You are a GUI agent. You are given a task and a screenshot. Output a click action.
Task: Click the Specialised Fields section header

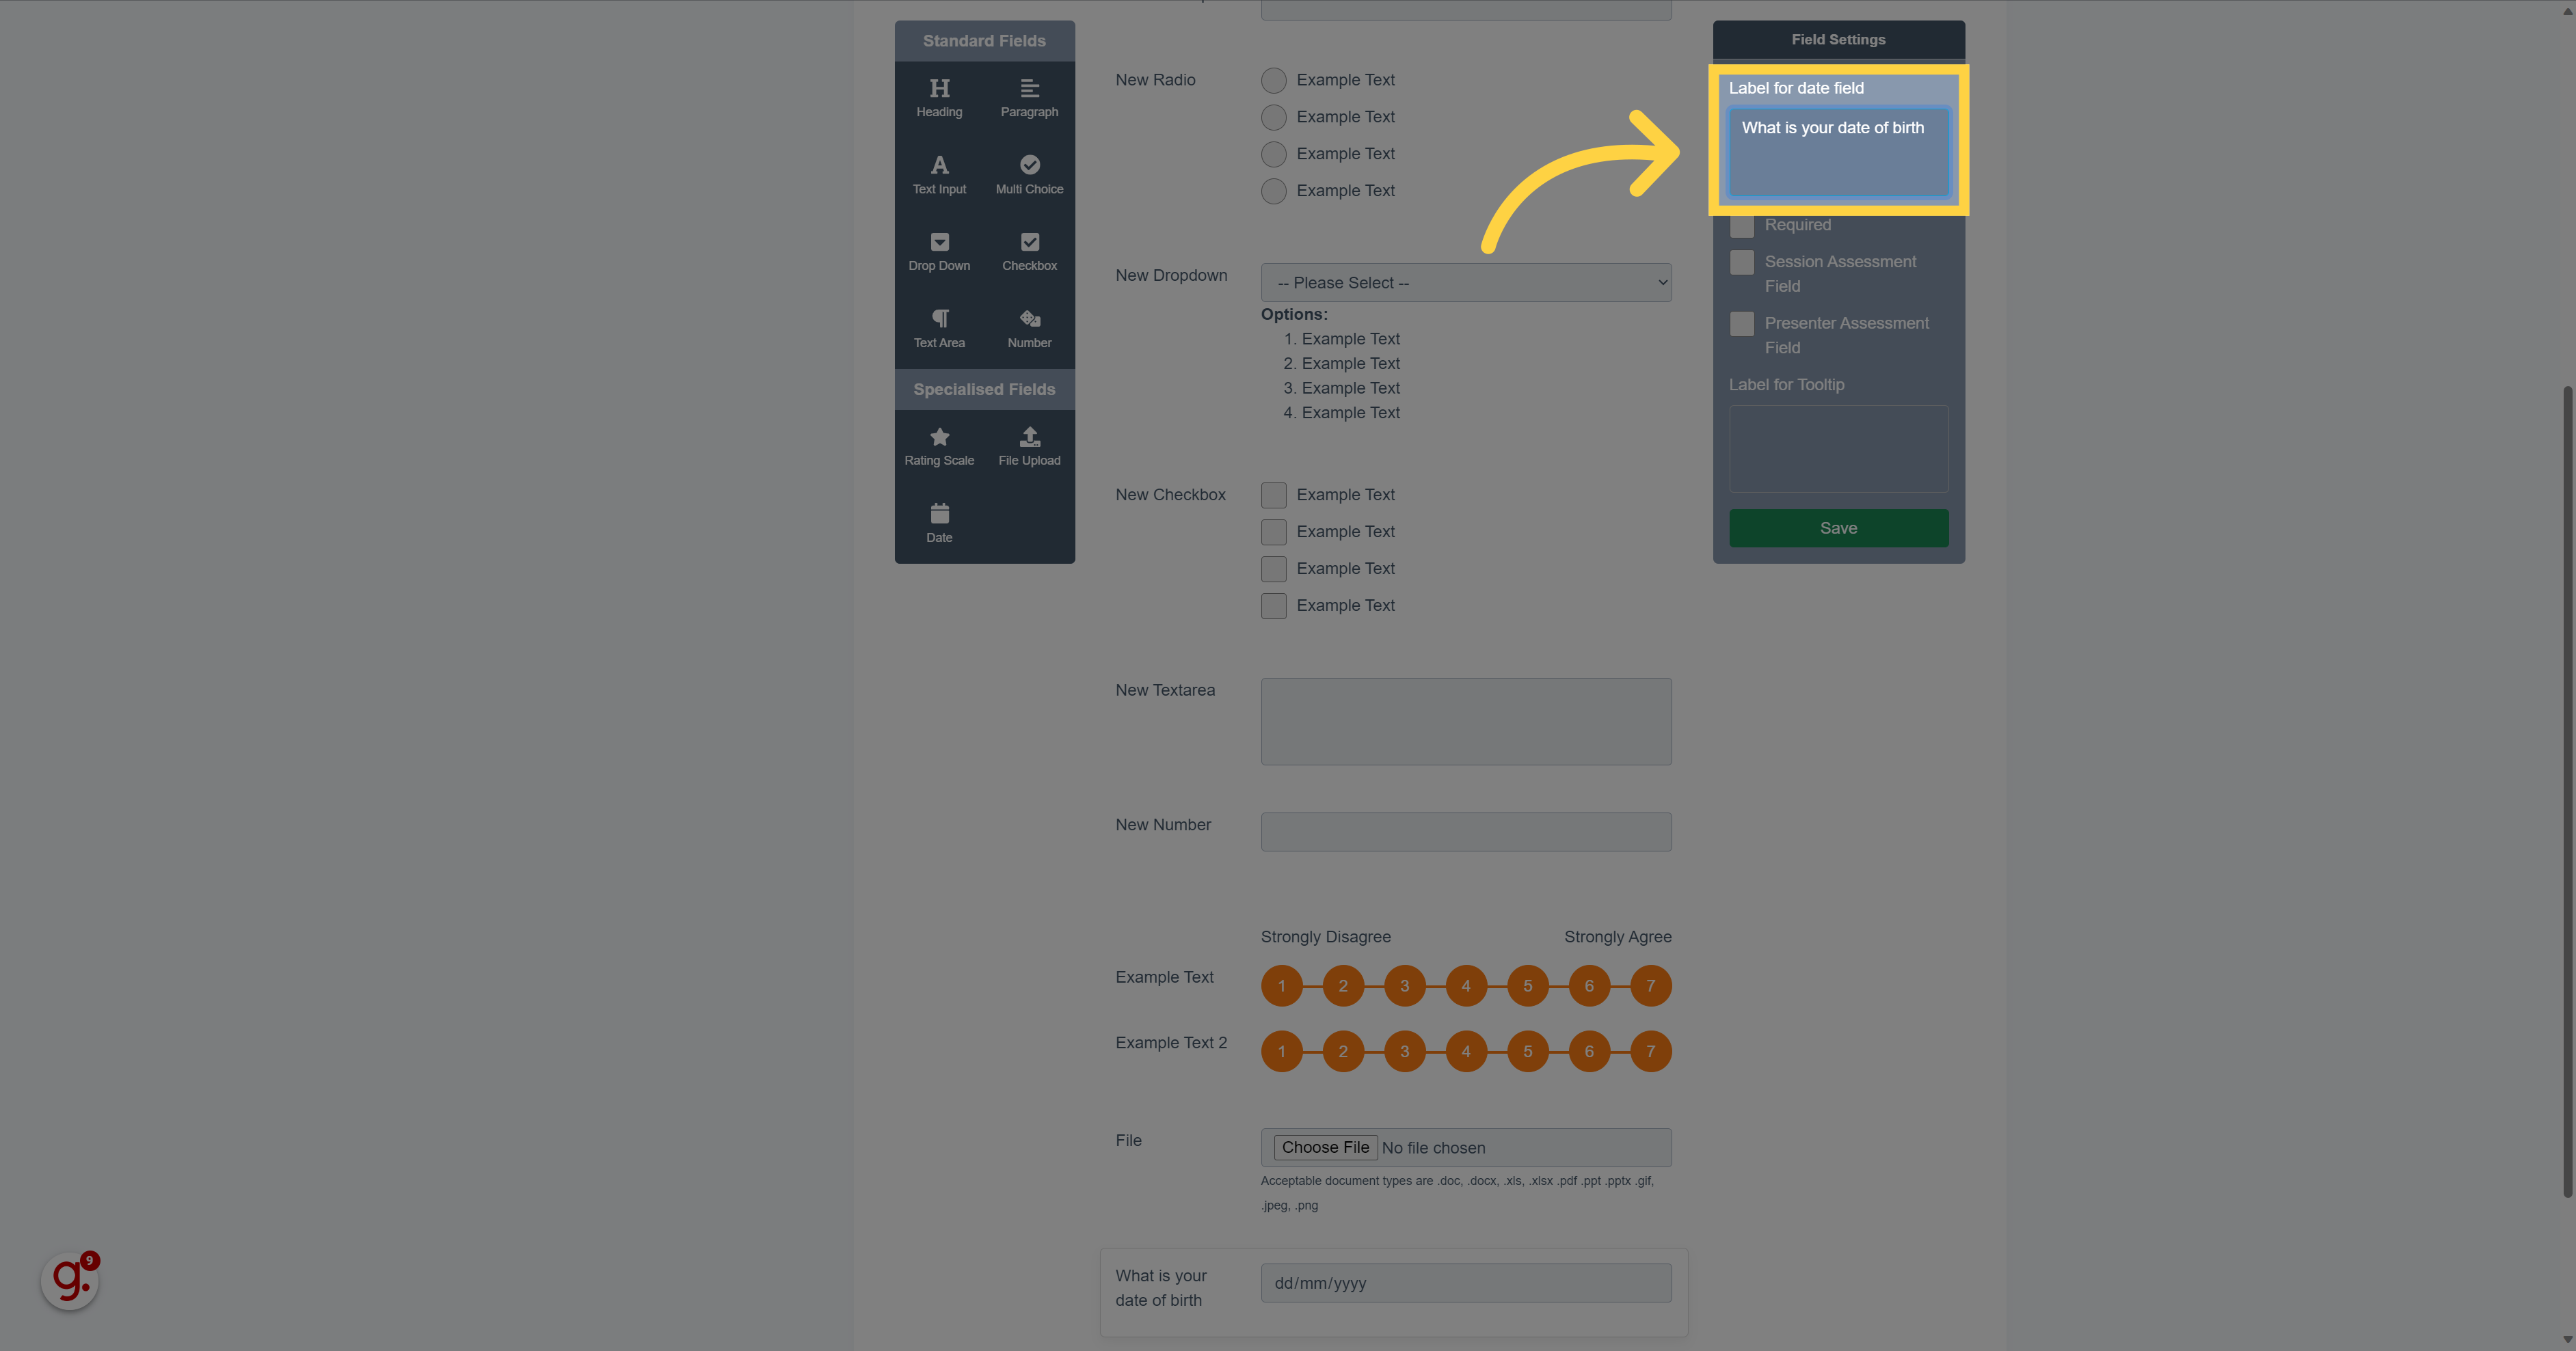click(x=983, y=388)
